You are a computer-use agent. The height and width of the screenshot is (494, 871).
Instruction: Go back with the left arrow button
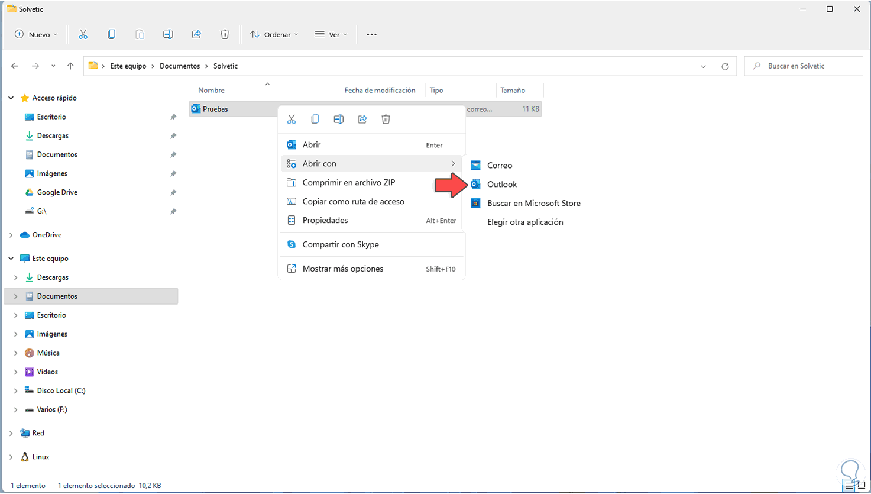(15, 66)
